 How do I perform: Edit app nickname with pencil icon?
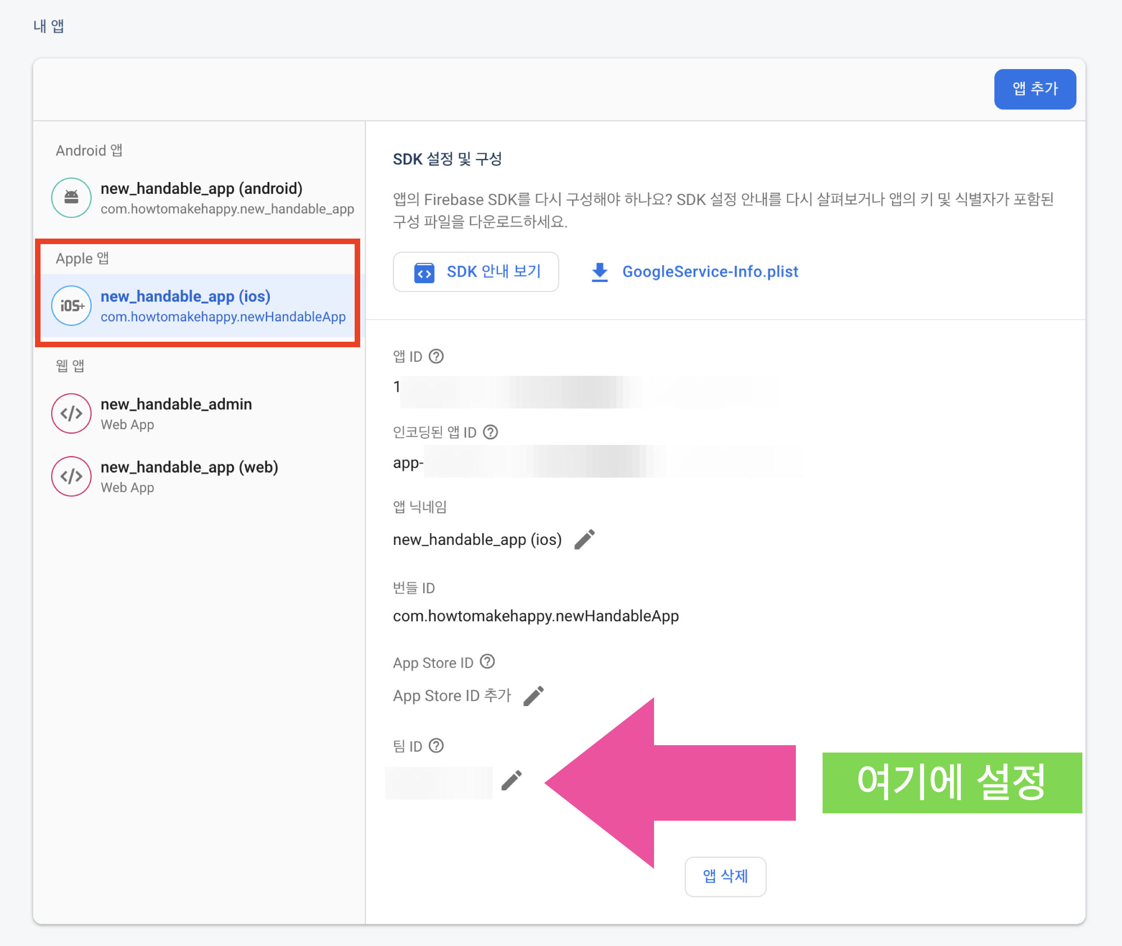coord(584,539)
